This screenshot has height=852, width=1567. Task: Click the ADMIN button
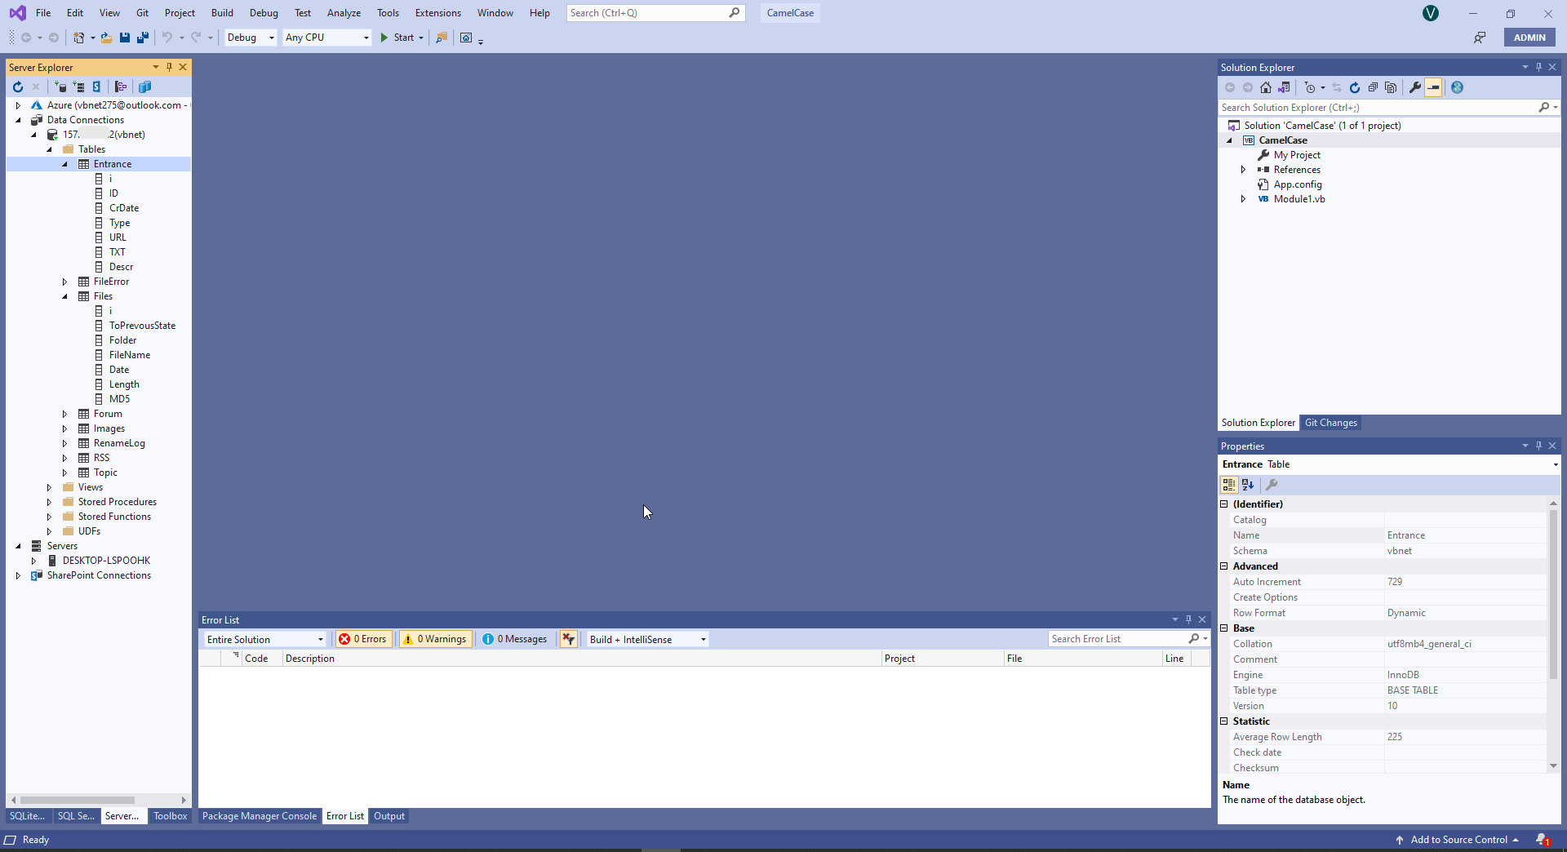(x=1529, y=38)
